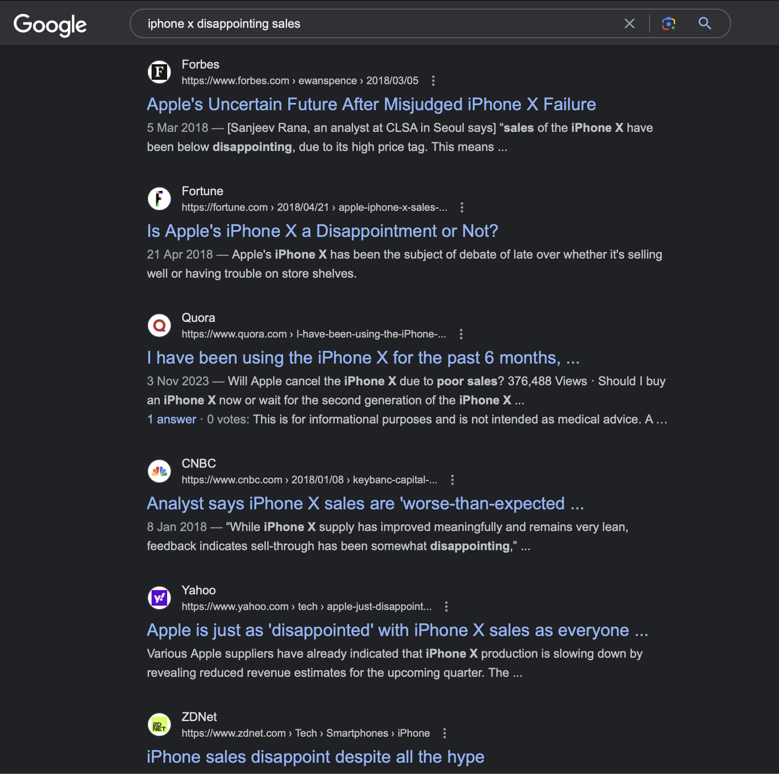
Task: Click the Google logo
Action: (50, 25)
